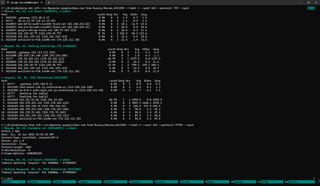Screen dimensions: 320x186
Task: Click row 'xe-0-0-3.irkt-rgr6.sib.ip.rostelecom.ru'
Action: pos(82,90)
